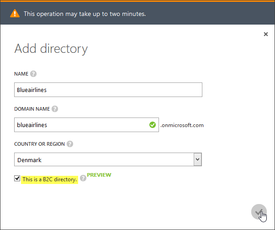Click the 'Add directory' heading
275x230 pixels.
(51, 49)
